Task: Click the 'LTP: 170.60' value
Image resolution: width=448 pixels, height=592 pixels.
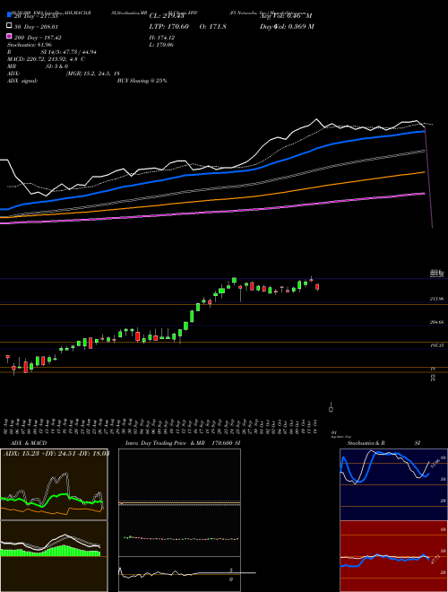Action: (x=169, y=27)
